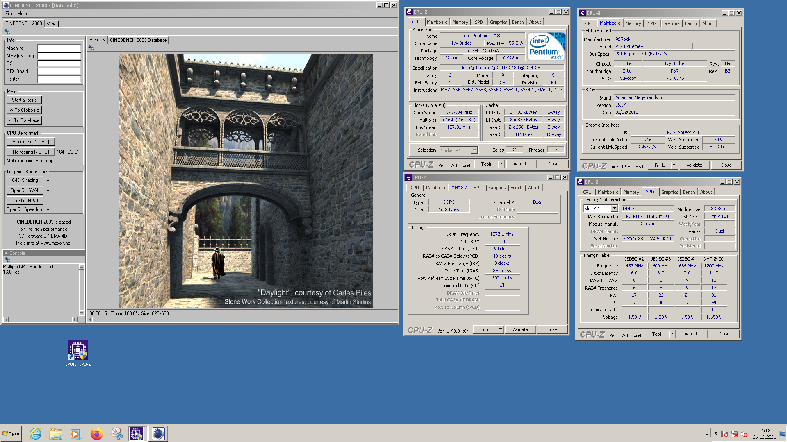
Task: Select Mainboard tab in the SPD window
Action: [x=608, y=192]
